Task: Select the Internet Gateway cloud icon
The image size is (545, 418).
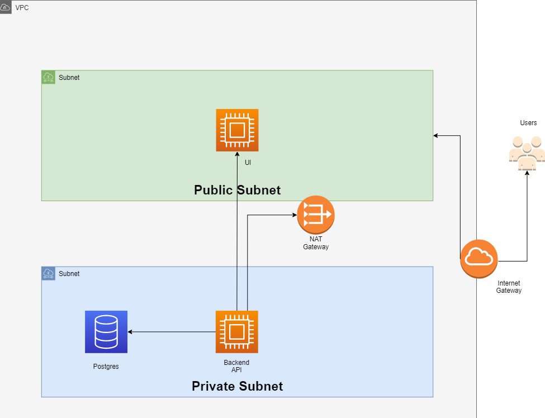Action: (x=479, y=259)
